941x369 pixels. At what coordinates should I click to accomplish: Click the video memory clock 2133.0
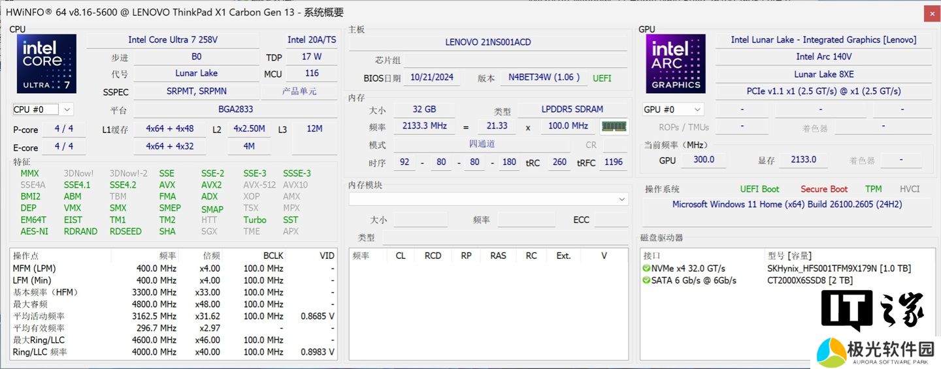pos(803,160)
